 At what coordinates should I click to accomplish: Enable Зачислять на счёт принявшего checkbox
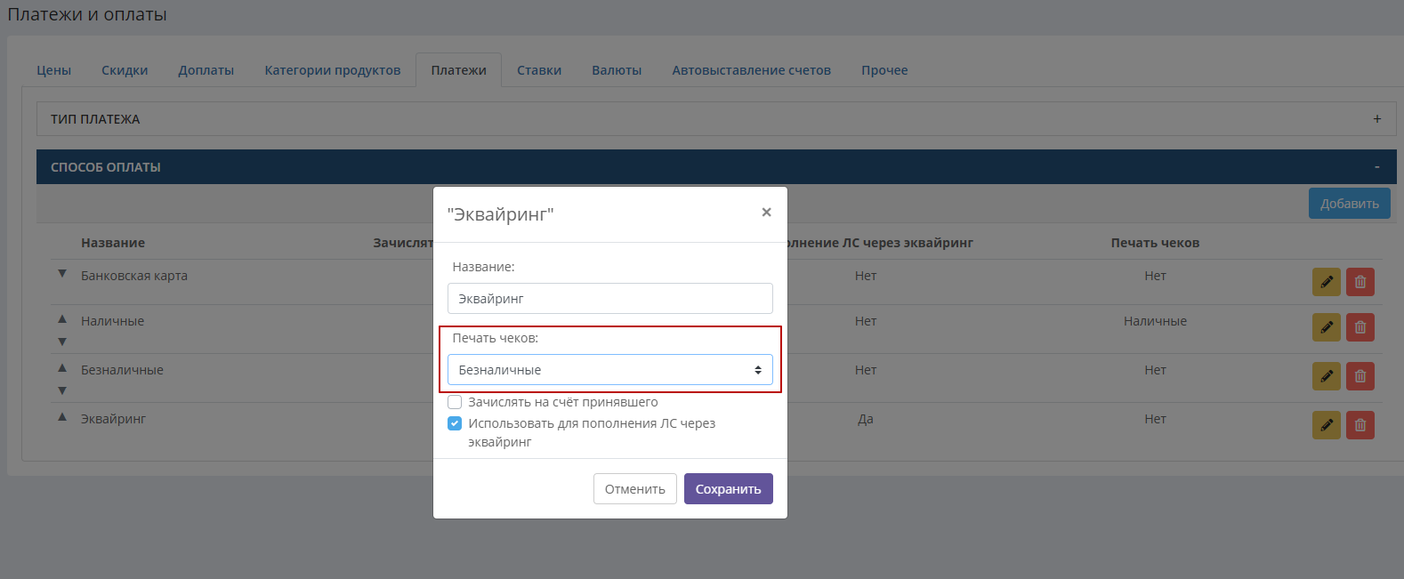point(455,402)
